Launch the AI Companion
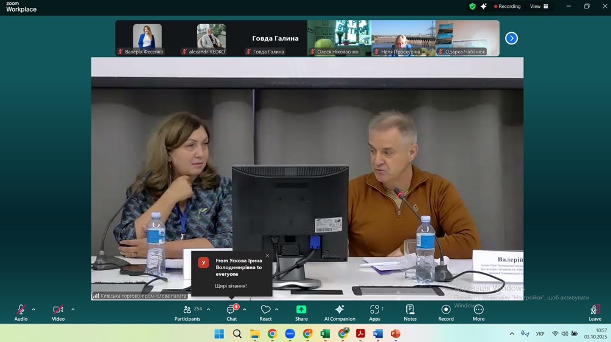 click(x=340, y=310)
